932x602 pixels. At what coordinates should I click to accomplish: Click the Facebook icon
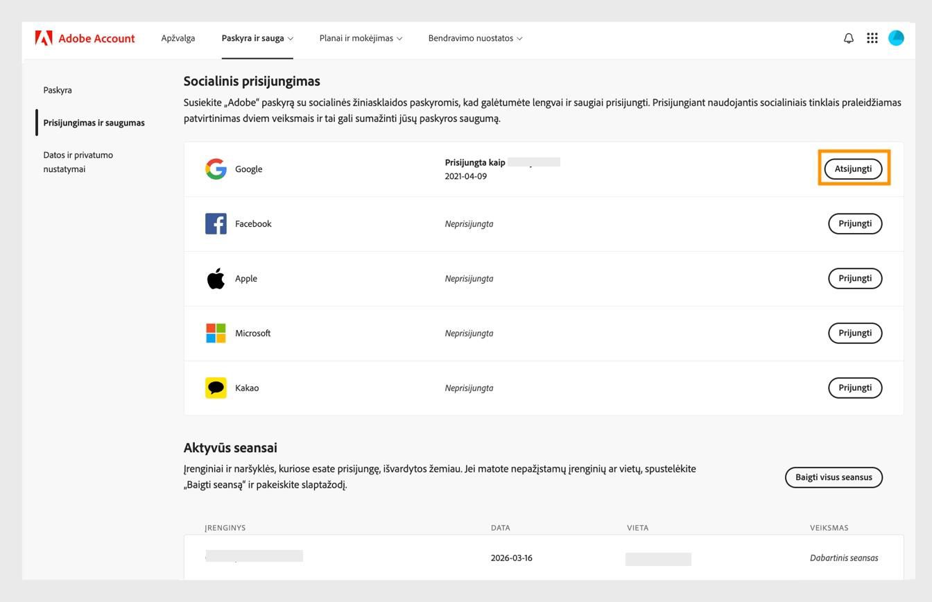(x=216, y=223)
